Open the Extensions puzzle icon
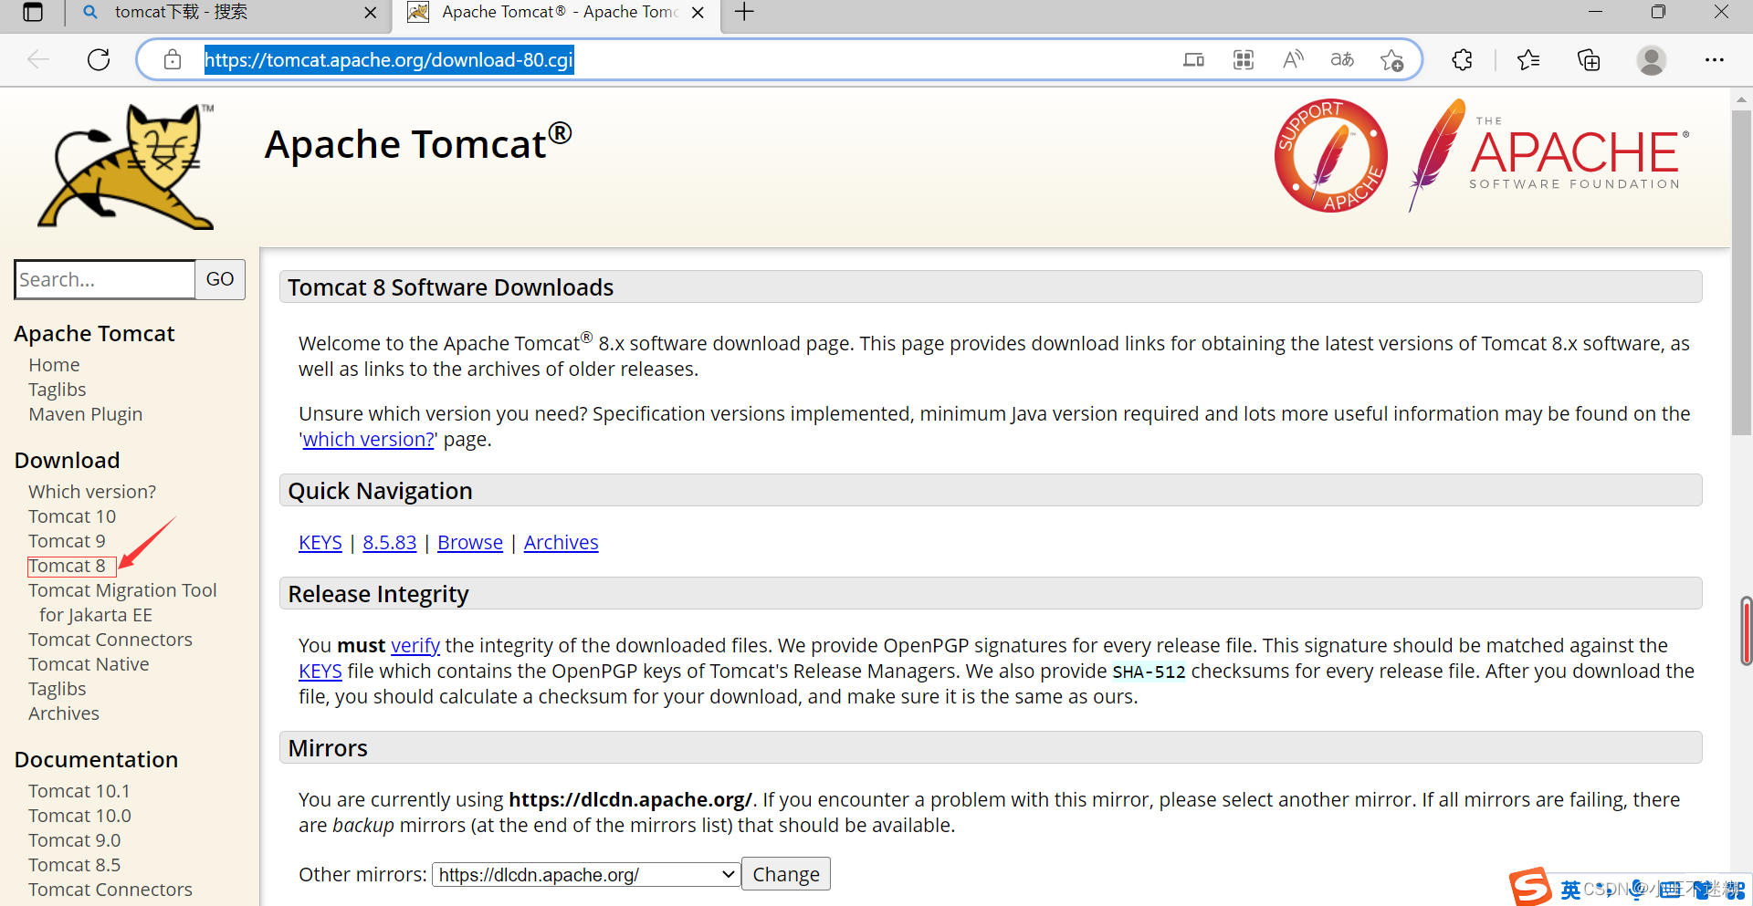1753x906 pixels. (1462, 60)
